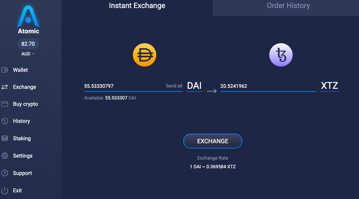
Task: Click the EXCHANGE button
Action: pos(213,141)
